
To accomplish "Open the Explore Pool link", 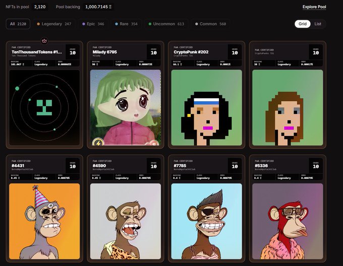I will 314,7.
